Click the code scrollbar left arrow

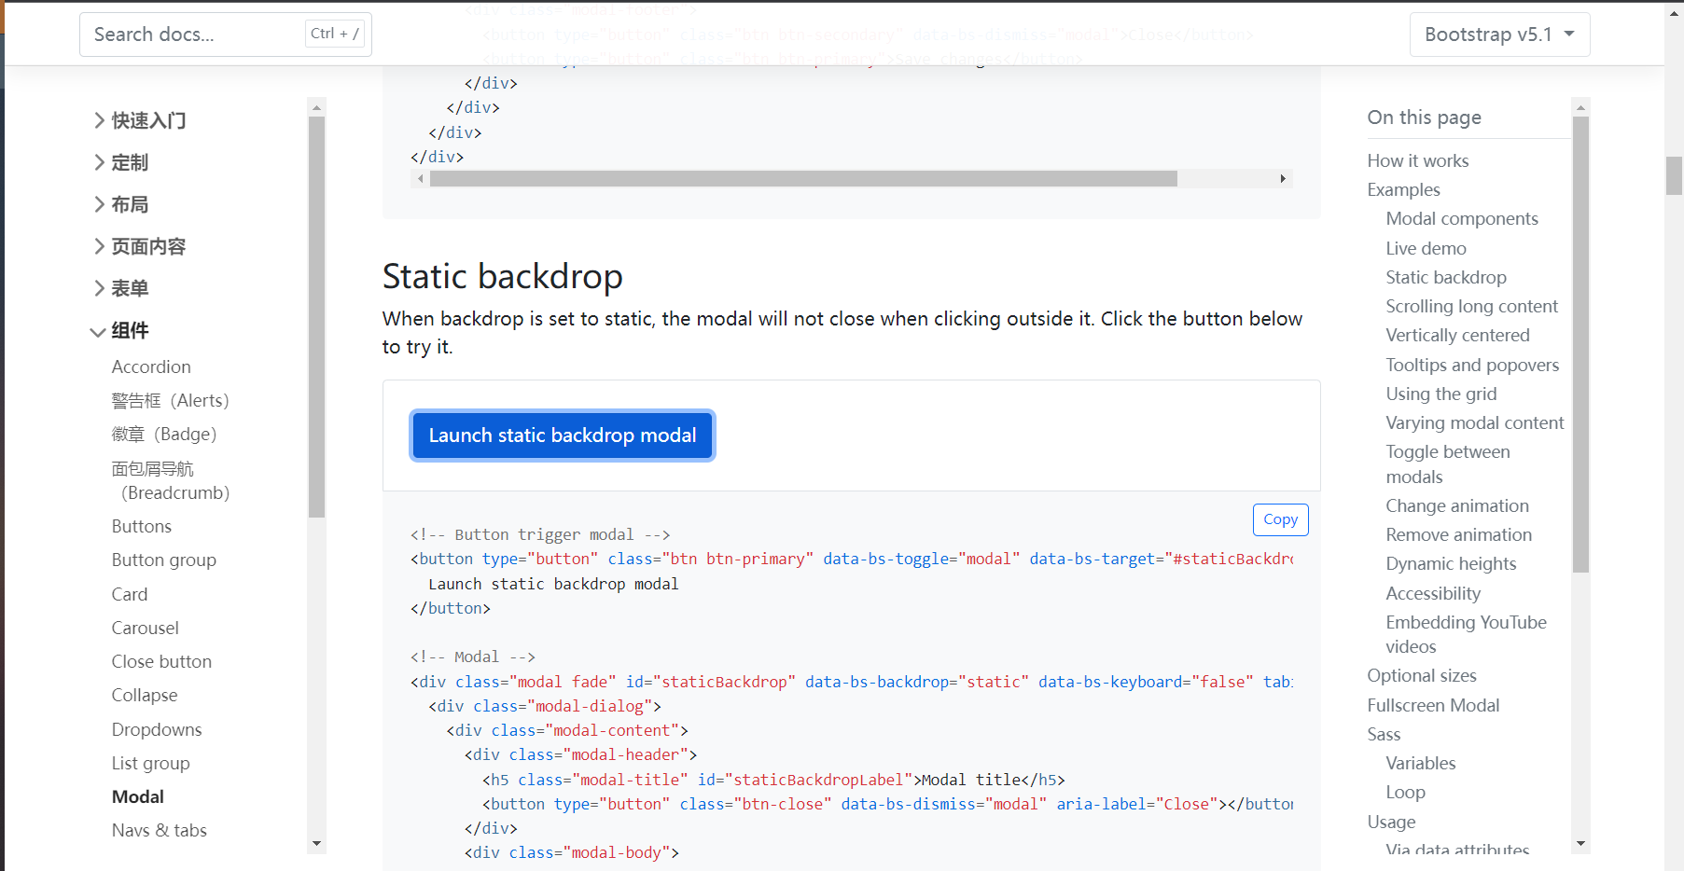[x=420, y=178]
